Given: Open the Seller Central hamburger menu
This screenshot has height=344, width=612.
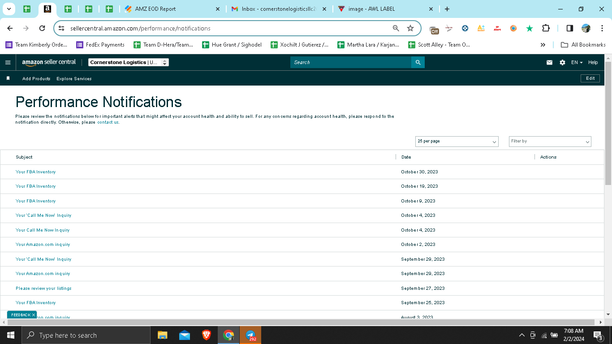Looking at the screenshot, I should [x=8, y=62].
